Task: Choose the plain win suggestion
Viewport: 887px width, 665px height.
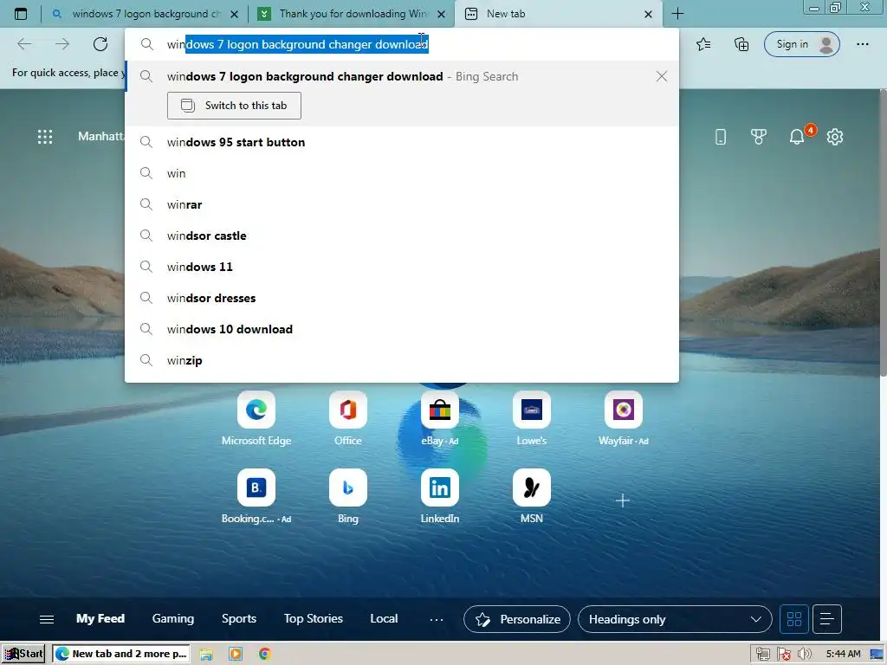Action: pos(402,173)
